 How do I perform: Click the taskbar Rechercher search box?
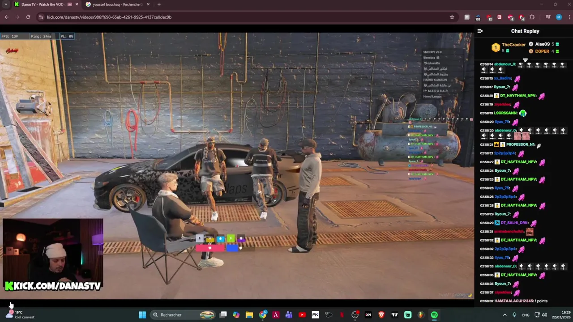pyautogui.click(x=184, y=315)
